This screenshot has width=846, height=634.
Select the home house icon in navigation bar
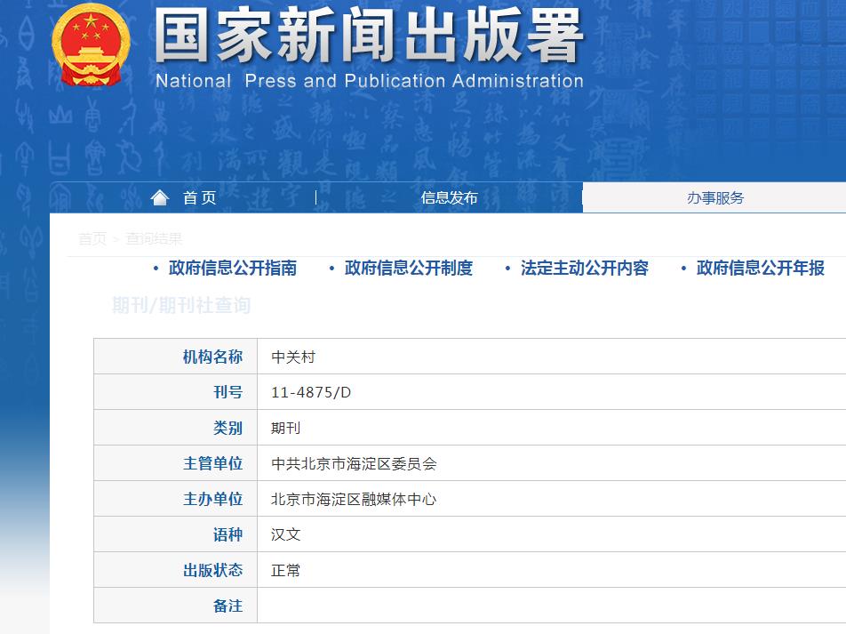click(160, 197)
